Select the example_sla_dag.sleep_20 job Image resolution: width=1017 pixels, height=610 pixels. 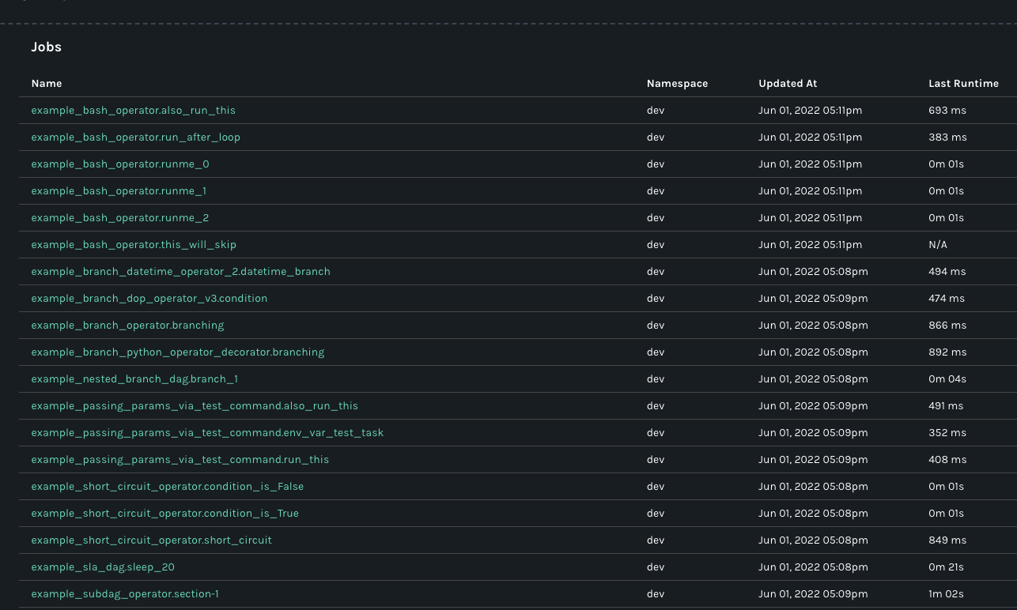(102, 567)
